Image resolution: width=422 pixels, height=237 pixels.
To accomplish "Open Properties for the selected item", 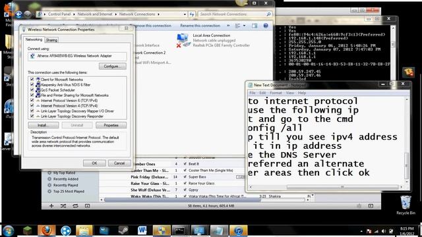I will (x=111, y=125).
